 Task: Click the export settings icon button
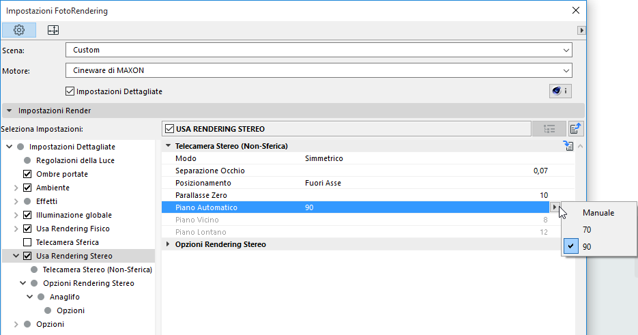(x=575, y=129)
